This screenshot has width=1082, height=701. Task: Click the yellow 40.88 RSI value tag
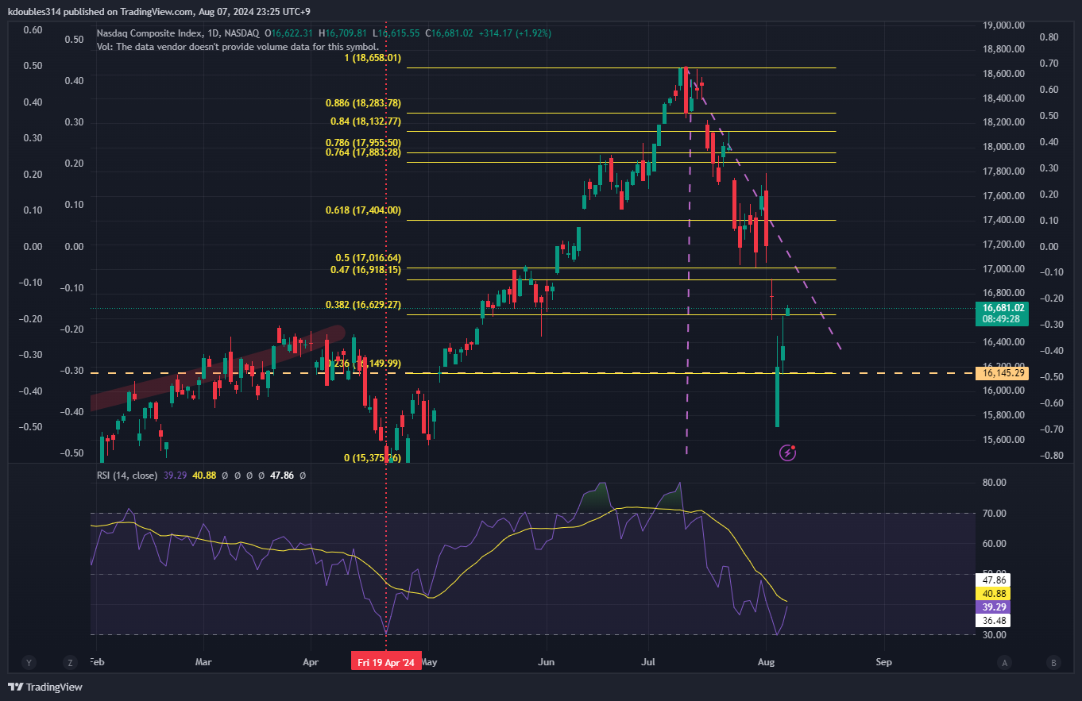[x=995, y=593]
